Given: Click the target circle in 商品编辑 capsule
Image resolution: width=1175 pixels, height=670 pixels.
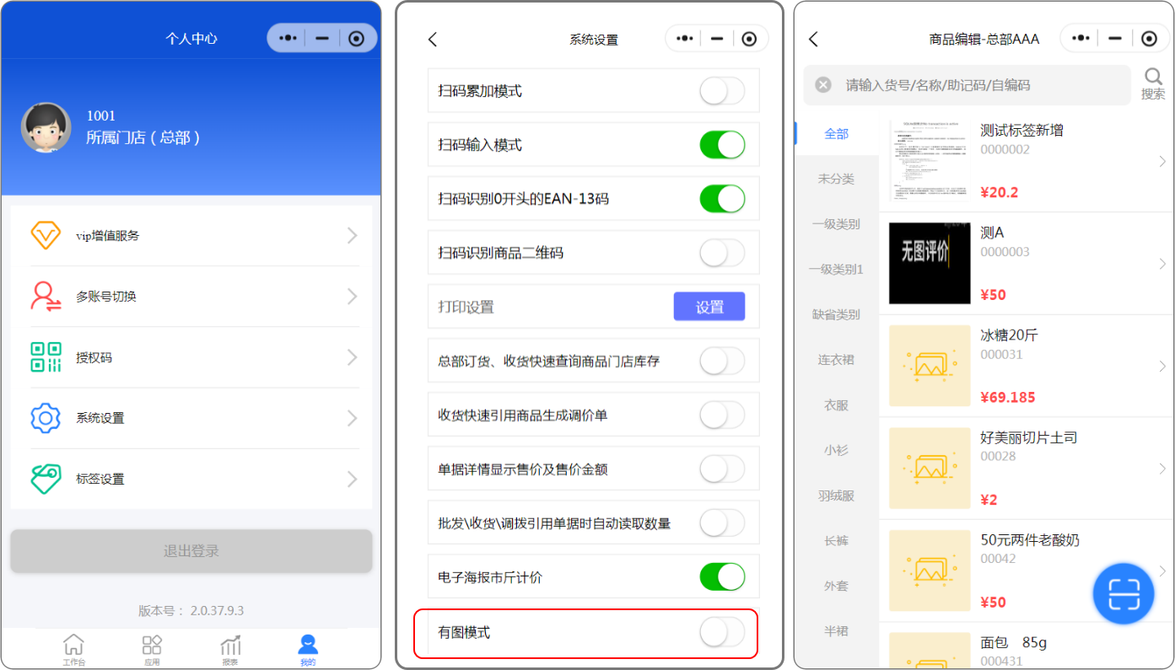Looking at the screenshot, I should click(1149, 38).
